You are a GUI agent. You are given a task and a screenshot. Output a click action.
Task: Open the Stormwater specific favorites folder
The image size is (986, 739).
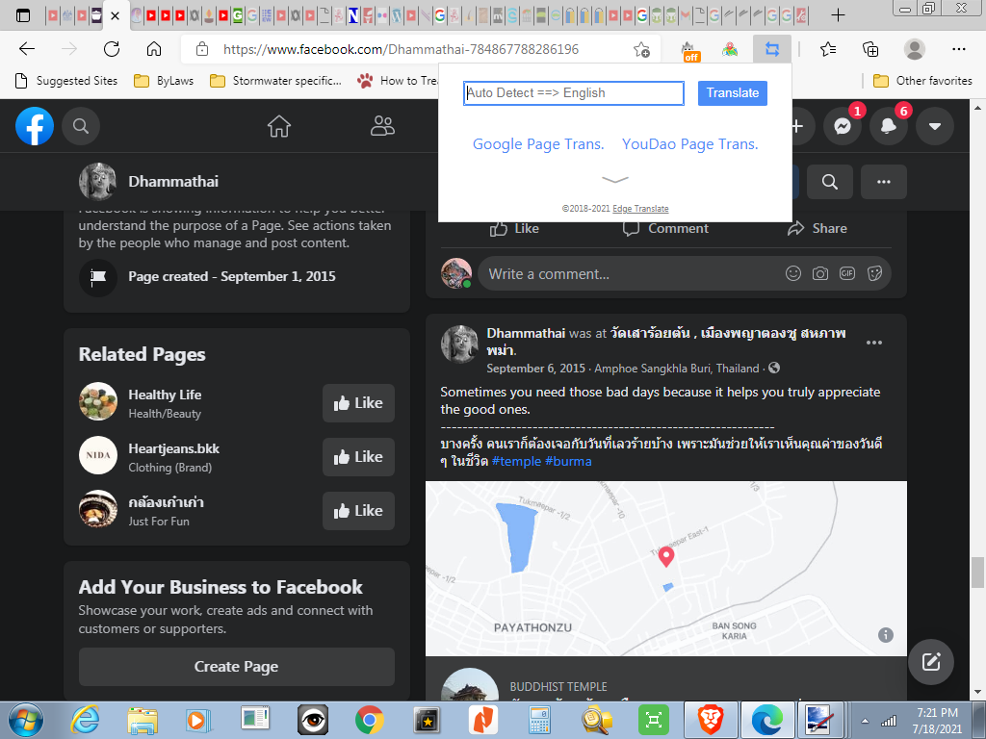pyautogui.click(x=276, y=81)
